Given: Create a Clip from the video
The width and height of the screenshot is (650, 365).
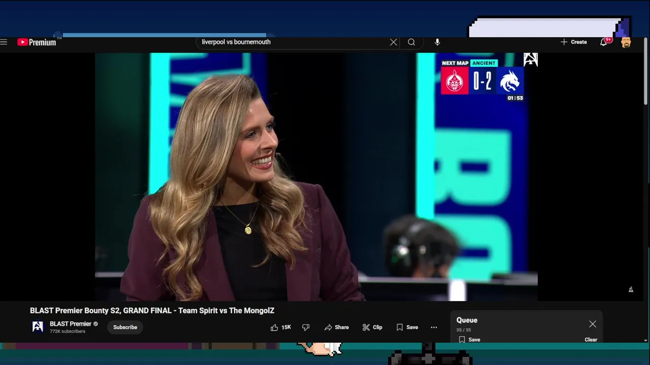Looking at the screenshot, I should [x=372, y=327].
